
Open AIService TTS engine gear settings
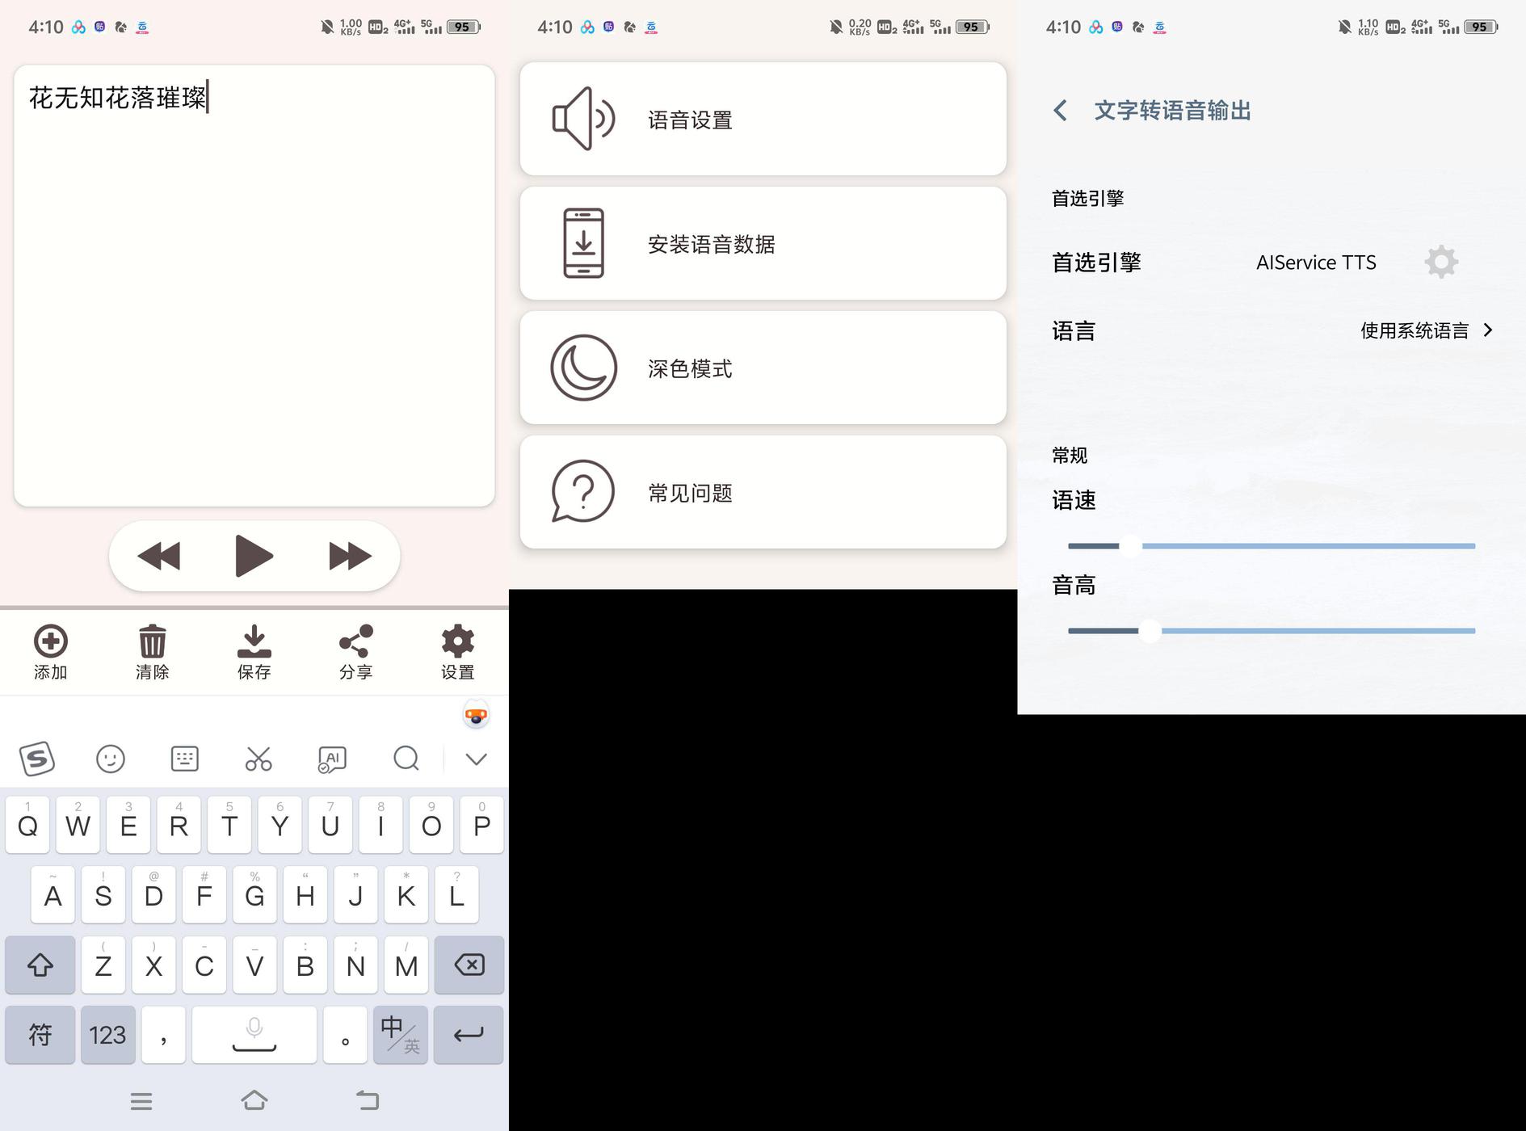[1441, 262]
